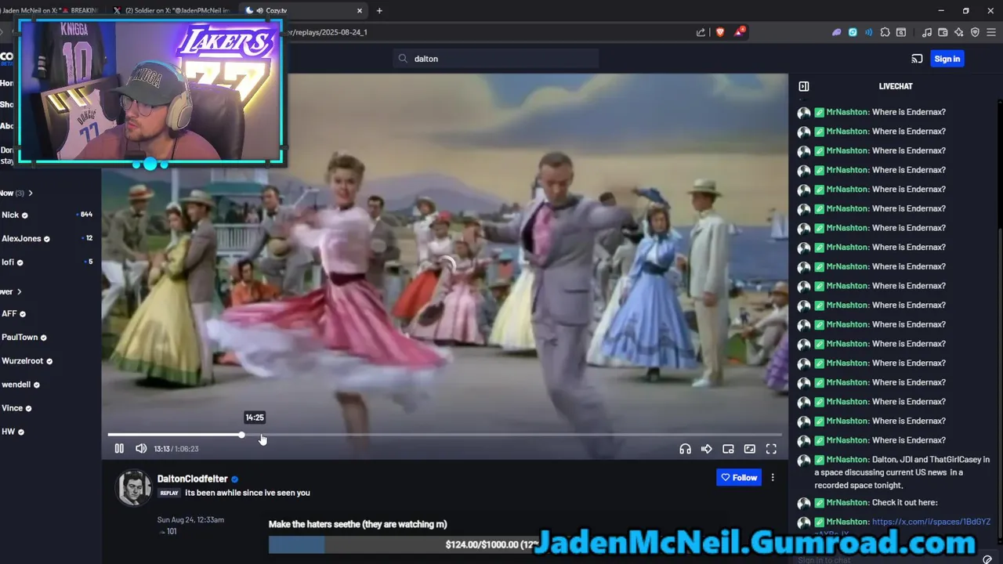1003x564 pixels.
Task: Click the window-search icon in the toolbar
Action: pos(901,32)
